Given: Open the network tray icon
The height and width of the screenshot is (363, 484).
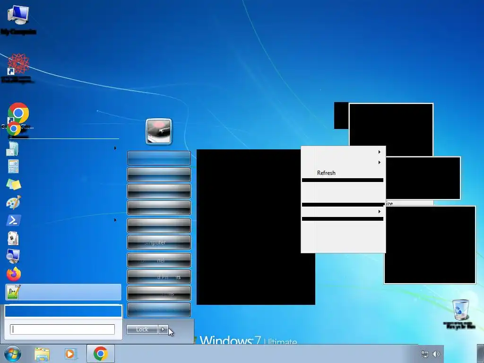Looking at the screenshot, I should [x=425, y=354].
